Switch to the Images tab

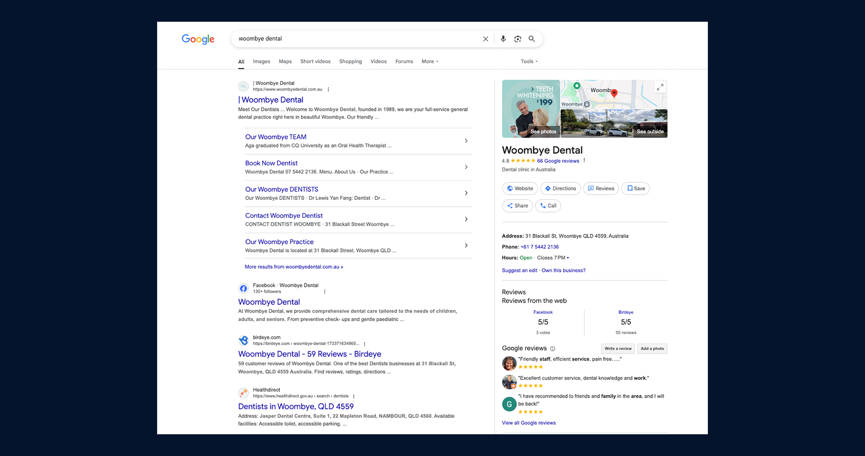click(262, 62)
